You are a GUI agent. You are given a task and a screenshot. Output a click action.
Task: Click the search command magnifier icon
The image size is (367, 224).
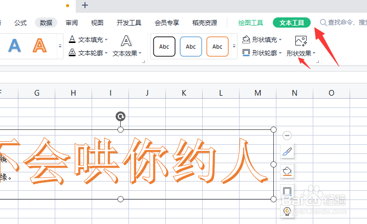point(323,23)
